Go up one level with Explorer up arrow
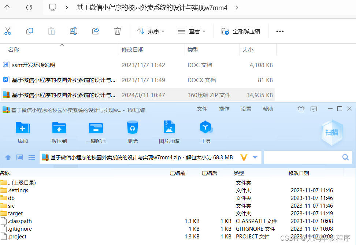The height and width of the screenshot is (245, 356). (x=7, y=7)
